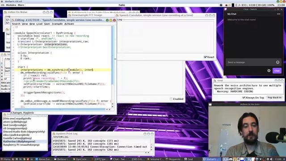This screenshot has width=286, height=161.
Task: Click the Listen On Noise title icon
Action: tap(5, 12)
